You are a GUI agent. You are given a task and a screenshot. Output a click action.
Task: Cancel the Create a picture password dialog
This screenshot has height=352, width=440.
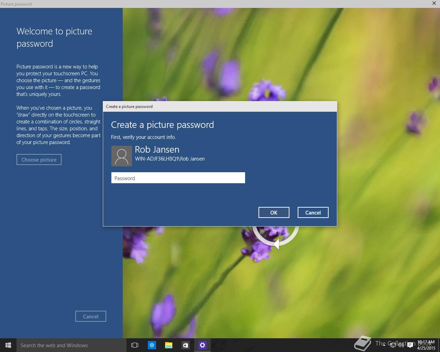313,212
